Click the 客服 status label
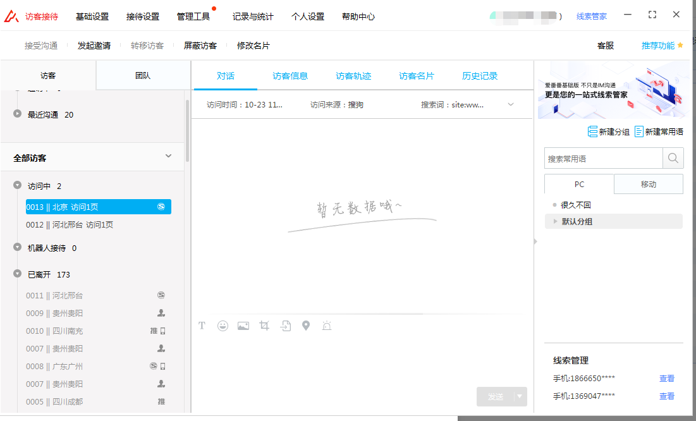This screenshot has height=421, width=696. (606, 46)
